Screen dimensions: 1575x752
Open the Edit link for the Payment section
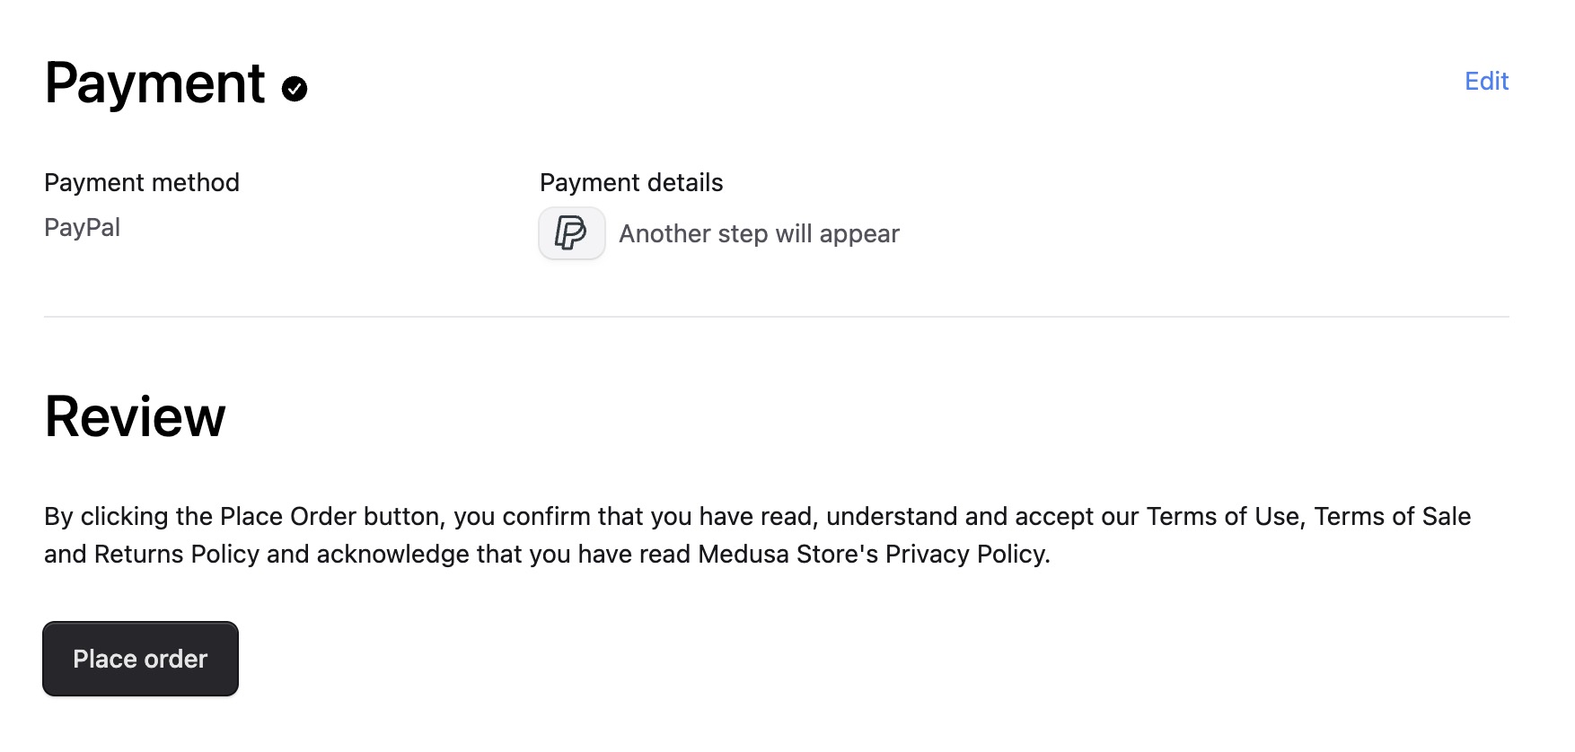coord(1486,81)
